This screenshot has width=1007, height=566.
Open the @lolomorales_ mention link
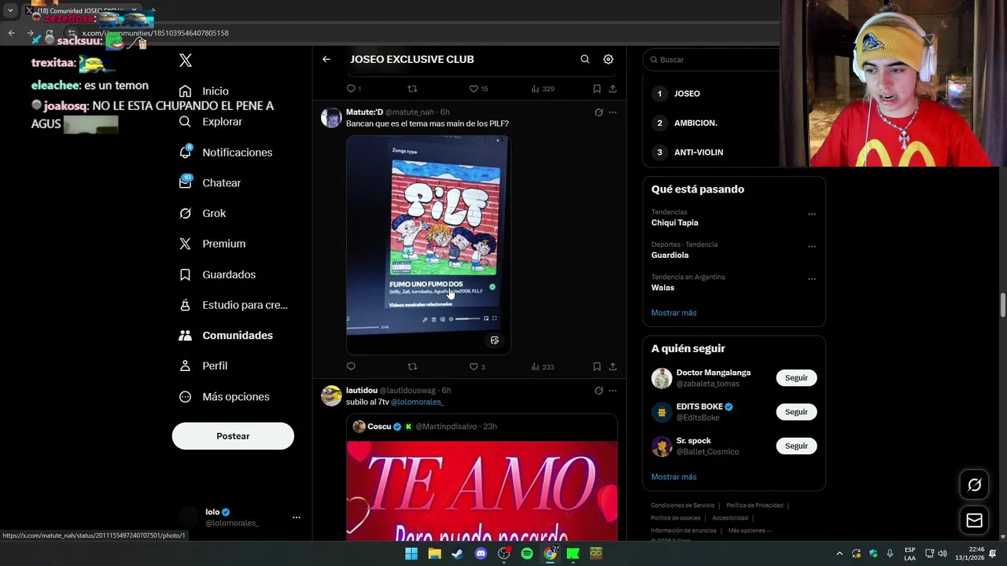(417, 402)
